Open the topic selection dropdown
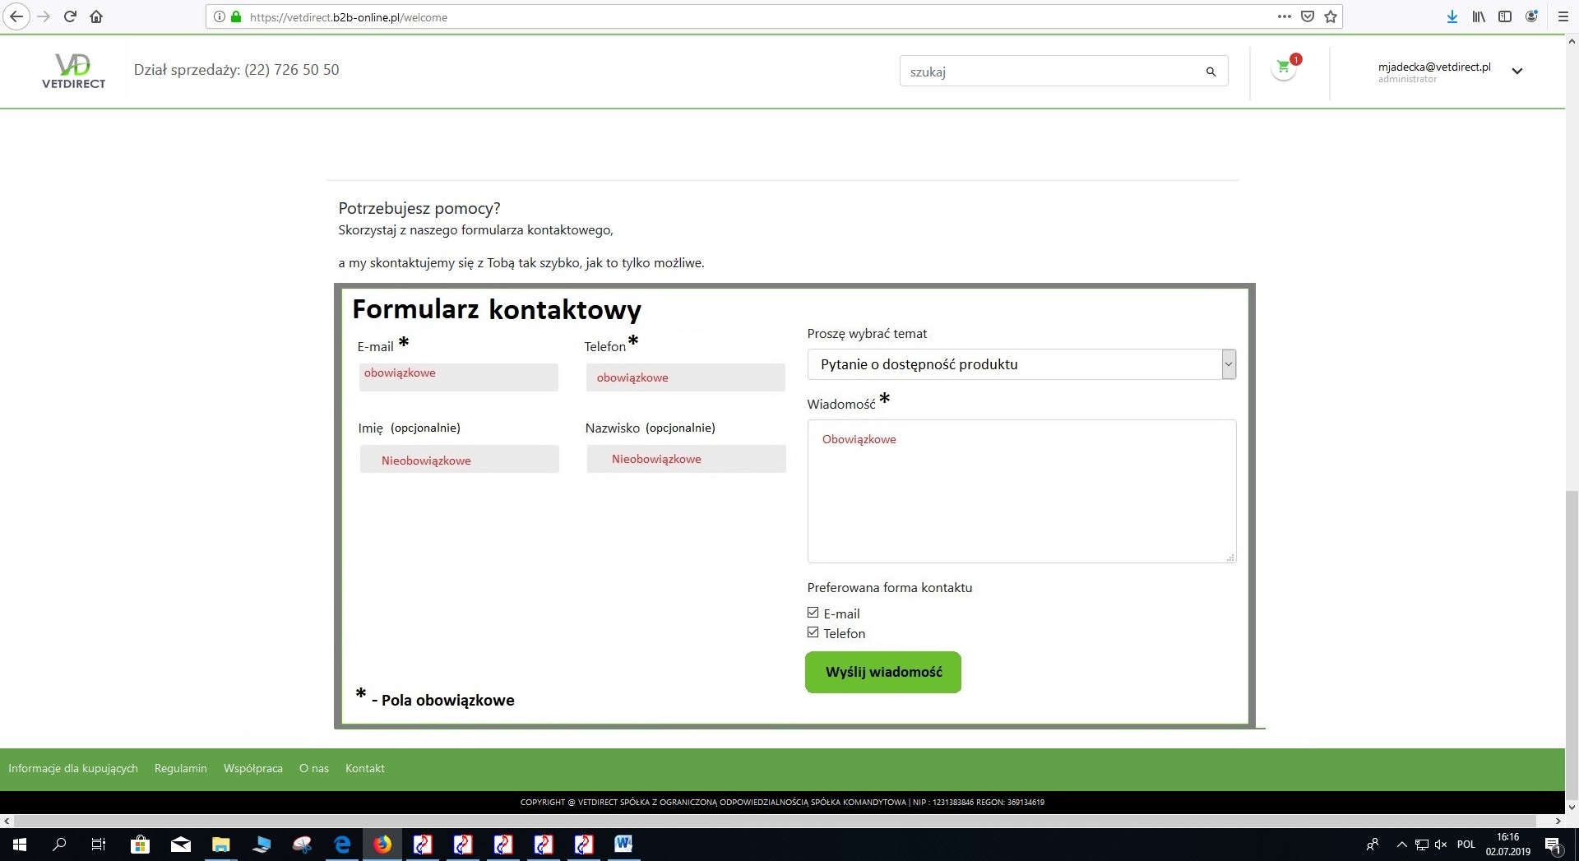This screenshot has height=861, width=1579. [x=1021, y=364]
